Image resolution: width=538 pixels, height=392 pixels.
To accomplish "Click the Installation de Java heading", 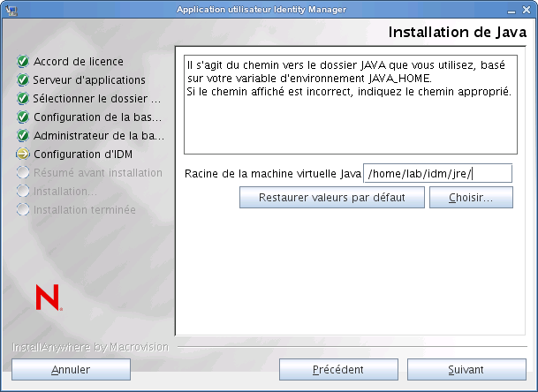I will pyautogui.click(x=458, y=33).
